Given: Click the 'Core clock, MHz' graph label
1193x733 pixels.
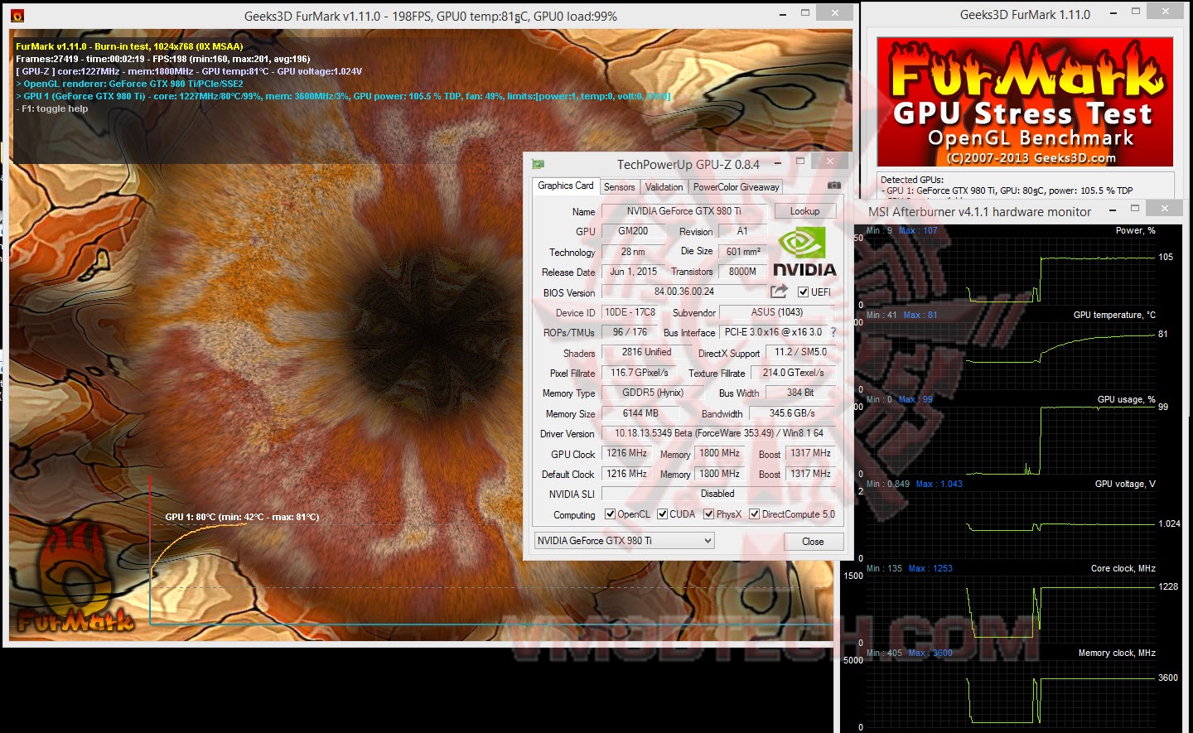Looking at the screenshot, I should (1123, 568).
